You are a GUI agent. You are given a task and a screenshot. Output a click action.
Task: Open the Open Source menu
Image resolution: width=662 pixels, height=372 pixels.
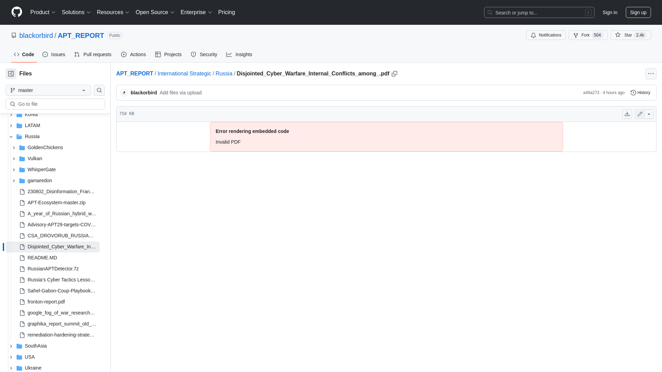(155, 12)
